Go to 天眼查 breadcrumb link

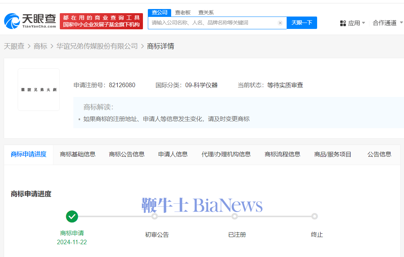coord(14,46)
